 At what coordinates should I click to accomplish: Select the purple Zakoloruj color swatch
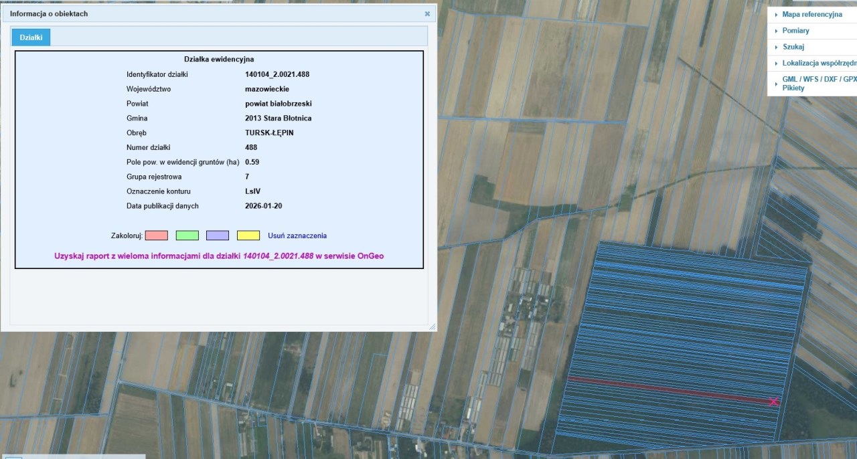pos(218,236)
